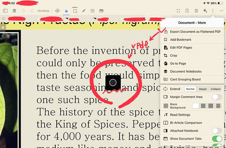Toggle the sidebar panel icon
This screenshot has width=226, height=148.
[x=5, y=11]
